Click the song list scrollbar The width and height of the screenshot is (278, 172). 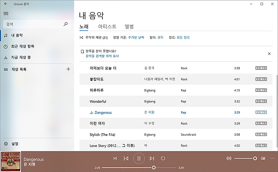pyautogui.click(x=277, y=111)
